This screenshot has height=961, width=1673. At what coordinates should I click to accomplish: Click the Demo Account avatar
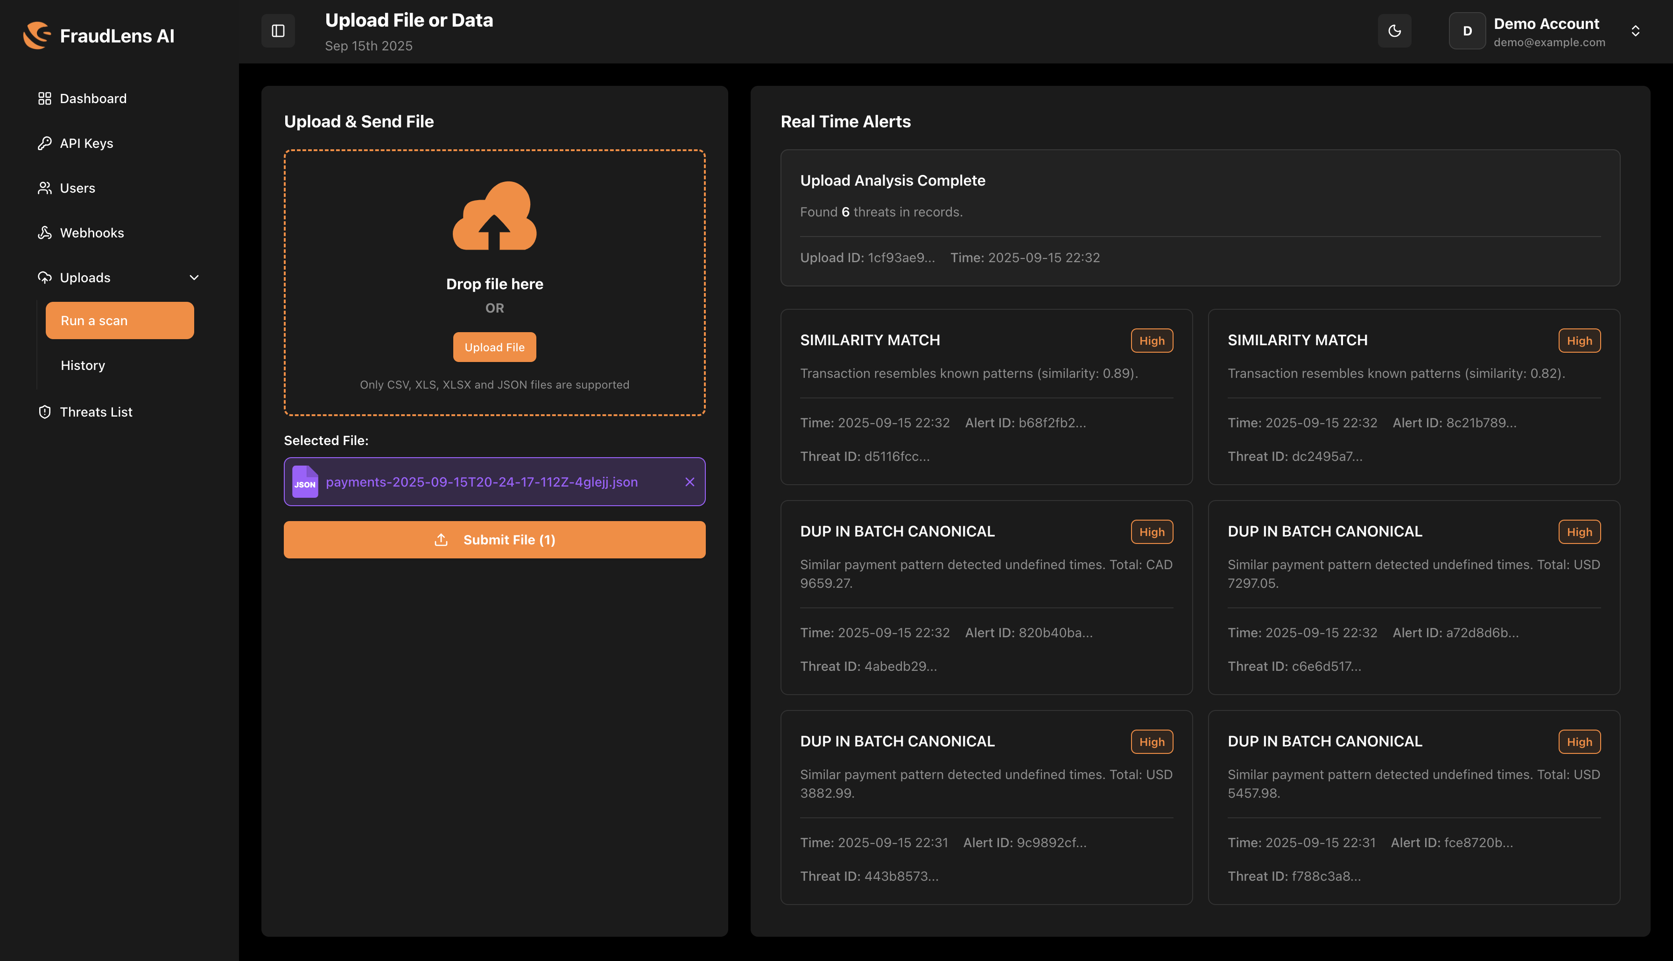point(1467,30)
